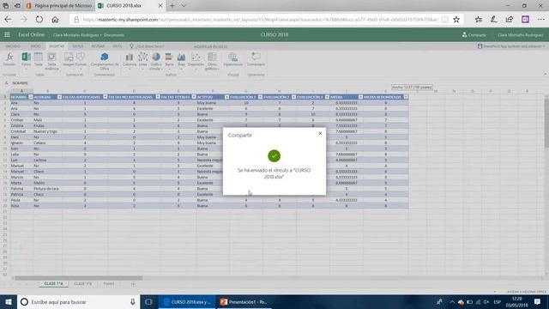Select cell with name Cristóbal

[21, 131]
